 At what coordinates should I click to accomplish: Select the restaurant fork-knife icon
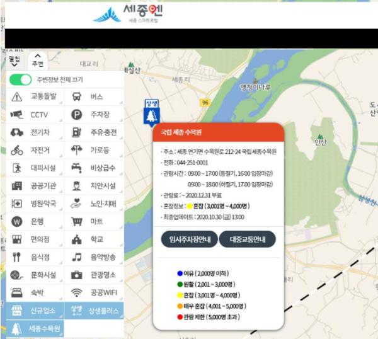click(x=17, y=257)
